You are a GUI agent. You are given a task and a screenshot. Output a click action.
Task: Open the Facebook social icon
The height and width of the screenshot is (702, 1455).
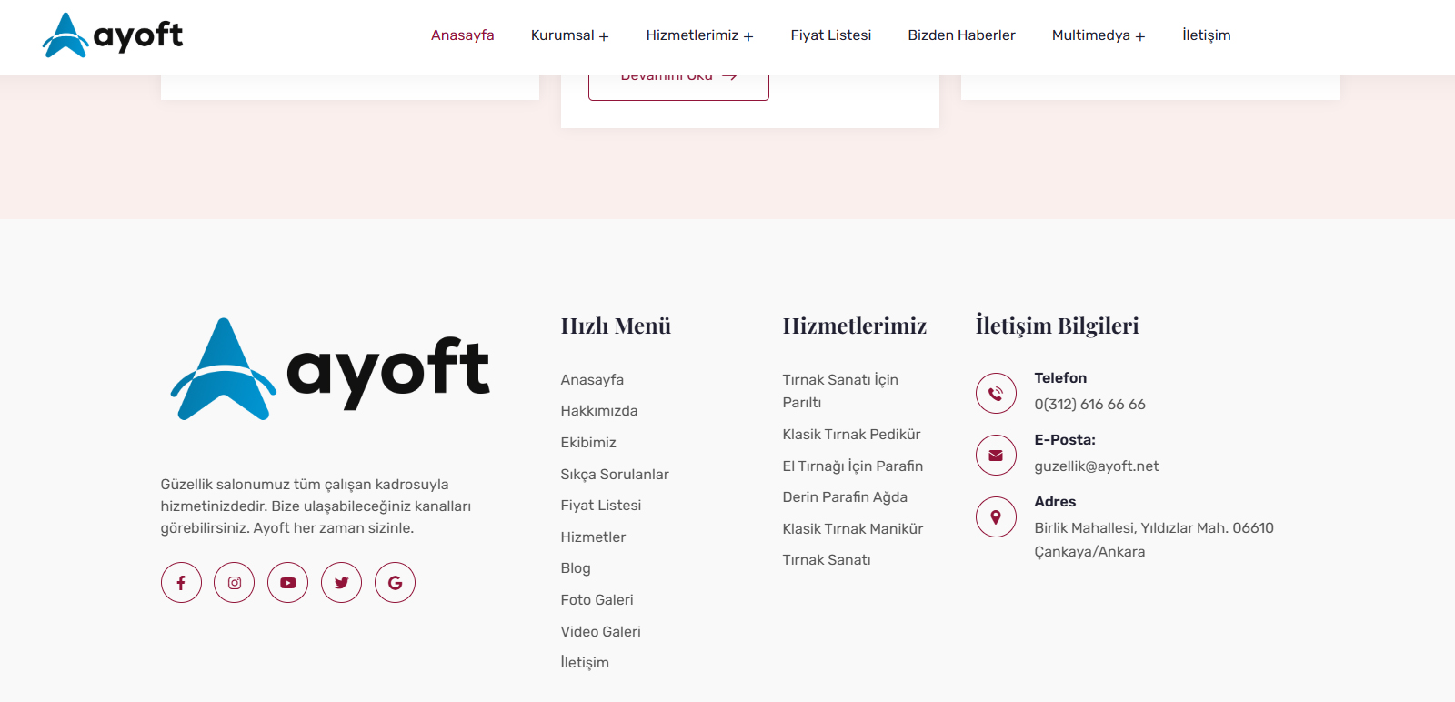click(181, 583)
